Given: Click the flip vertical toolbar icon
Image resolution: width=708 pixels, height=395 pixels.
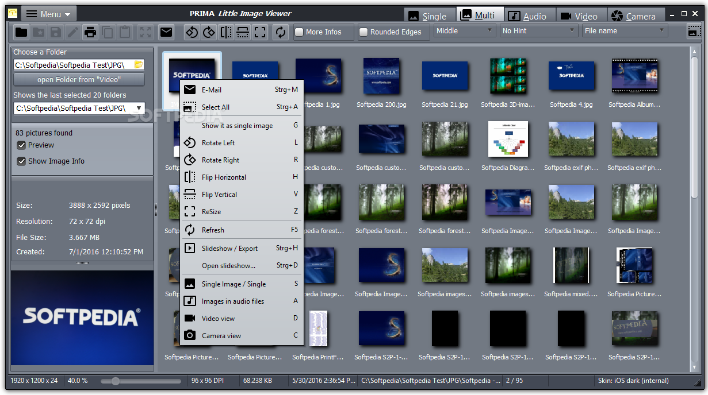Looking at the screenshot, I should pos(243,32).
